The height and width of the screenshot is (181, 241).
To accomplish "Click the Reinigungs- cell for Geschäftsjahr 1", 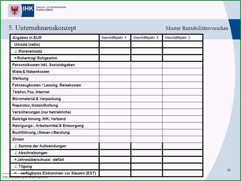I will 115,126.
